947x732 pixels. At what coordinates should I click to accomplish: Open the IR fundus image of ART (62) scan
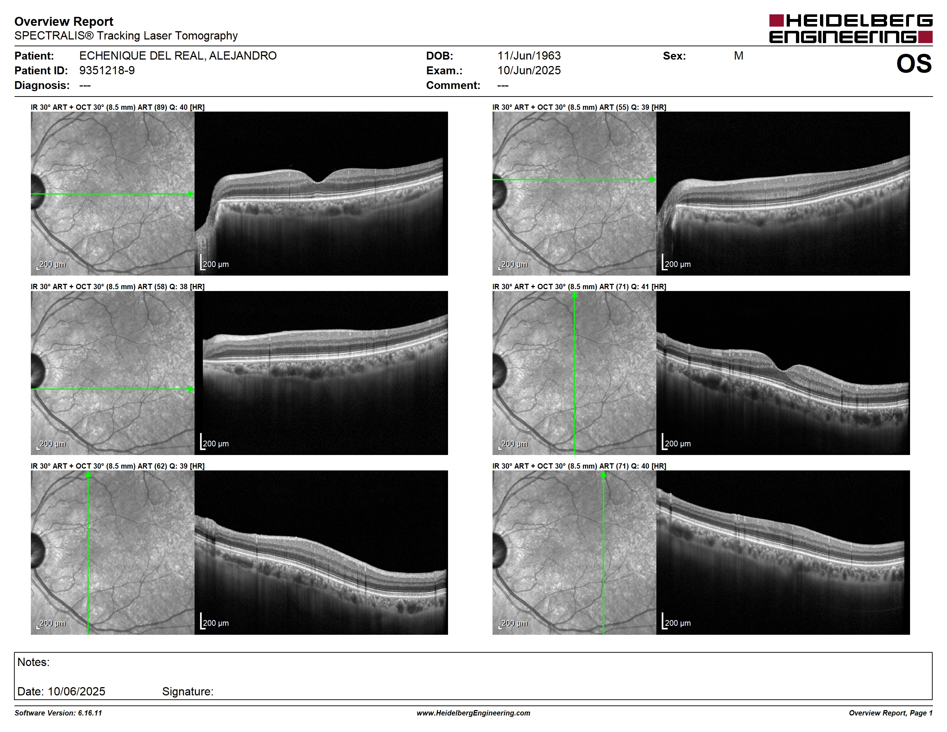point(113,553)
